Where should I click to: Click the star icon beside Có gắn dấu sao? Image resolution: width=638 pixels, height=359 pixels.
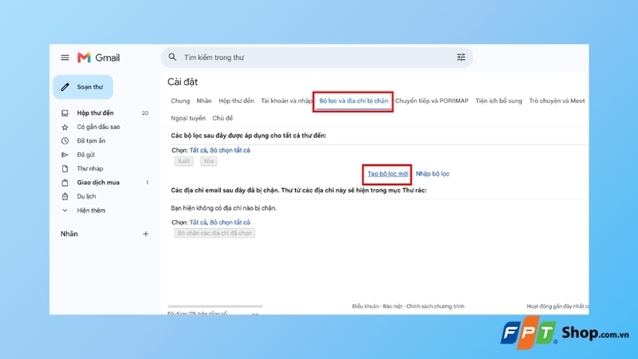[x=65, y=127]
